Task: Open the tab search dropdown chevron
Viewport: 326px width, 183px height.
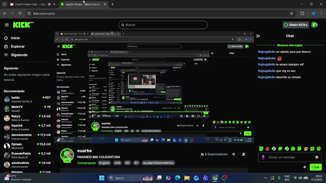Action: click(x=4, y=4)
